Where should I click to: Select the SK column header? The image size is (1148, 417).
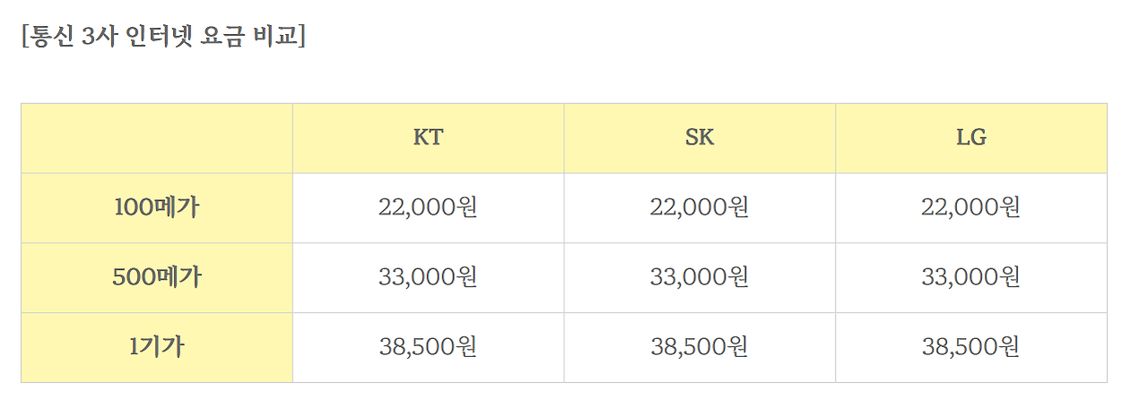tap(700, 138)
